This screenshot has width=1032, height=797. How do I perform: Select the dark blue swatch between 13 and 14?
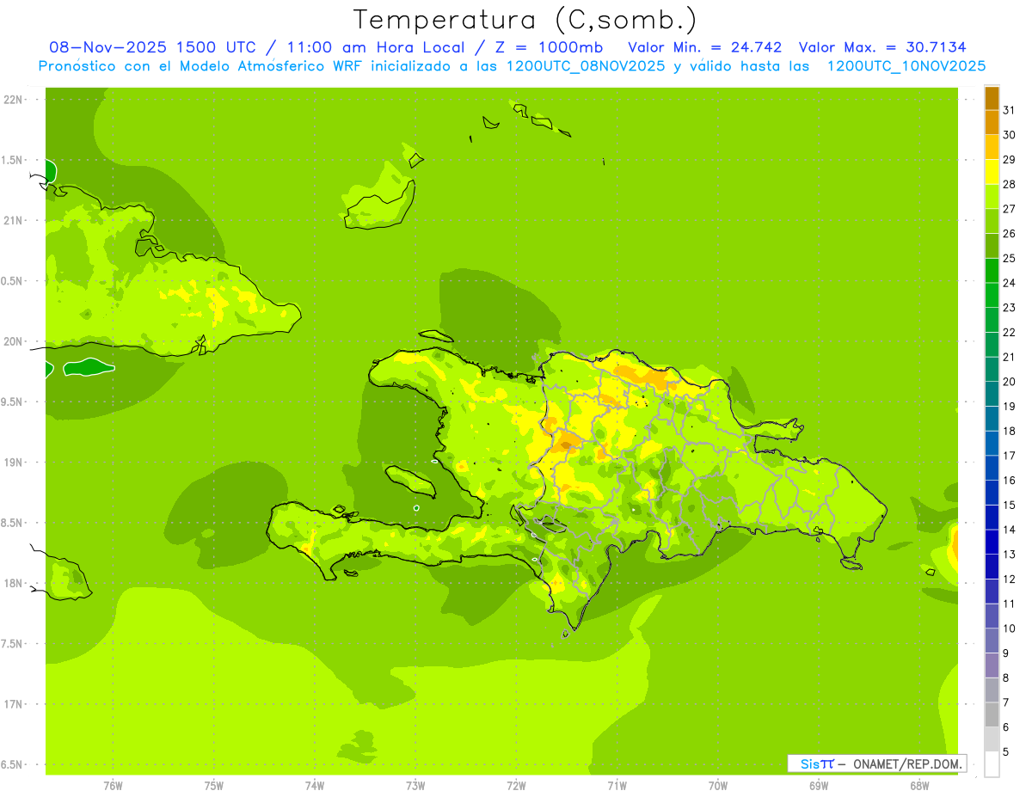click(x=992, y=542)
